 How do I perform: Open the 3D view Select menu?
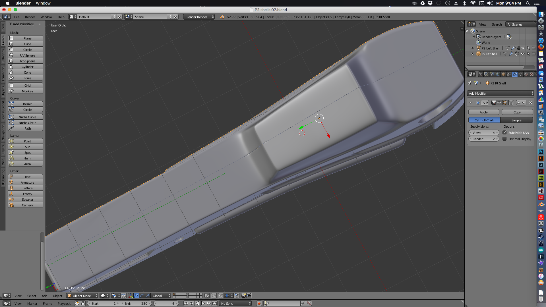32,296
